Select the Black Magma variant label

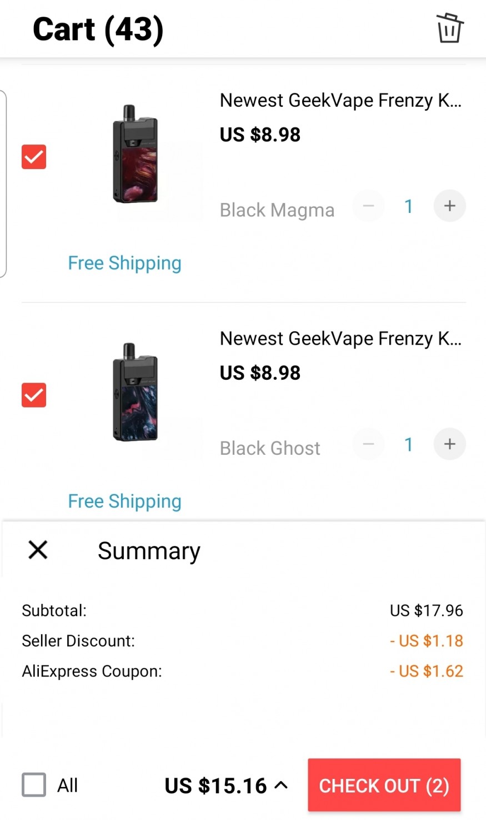(277, 210)
